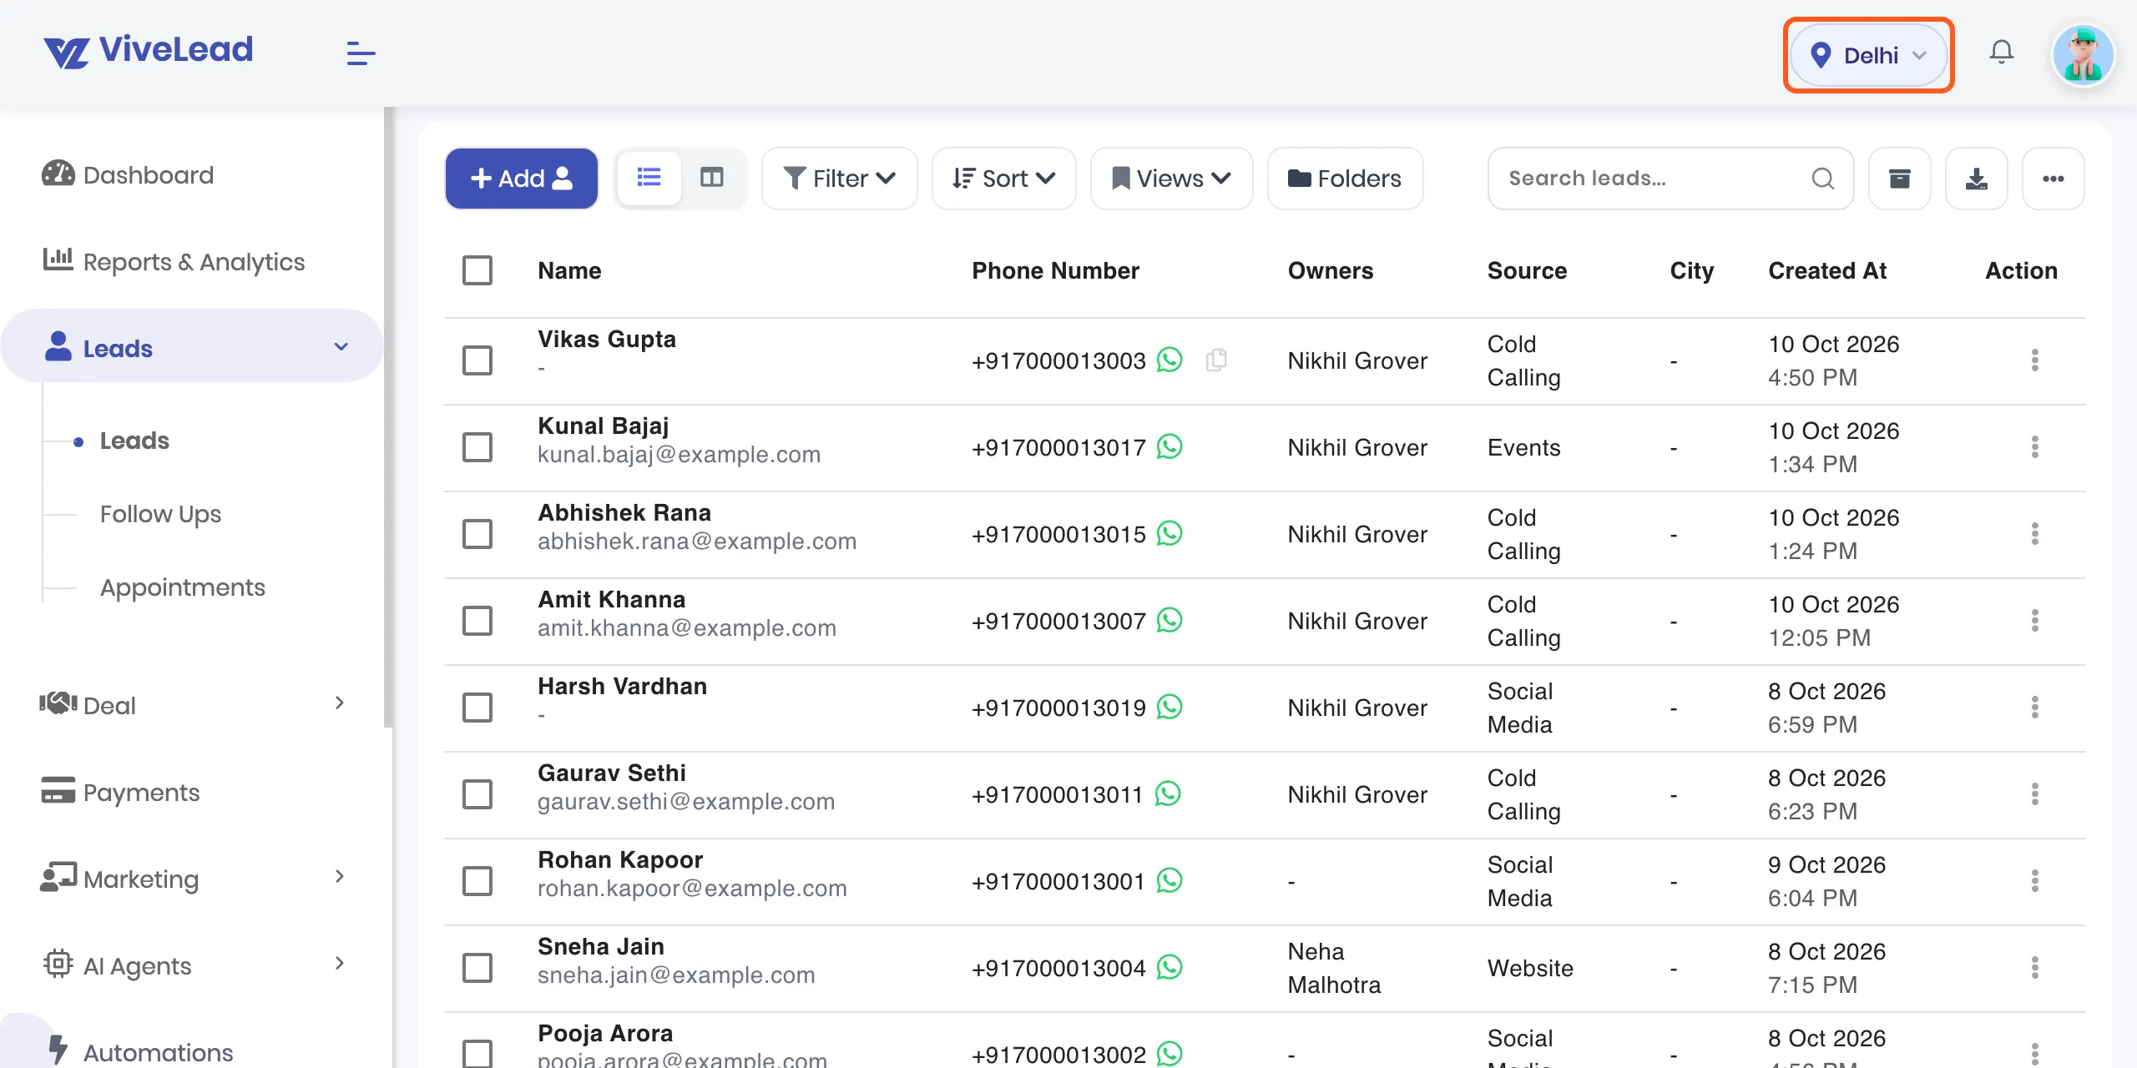Check the Kunal Bajaj row checkbox
The image size is (2137, 1068).
[477, 447]
